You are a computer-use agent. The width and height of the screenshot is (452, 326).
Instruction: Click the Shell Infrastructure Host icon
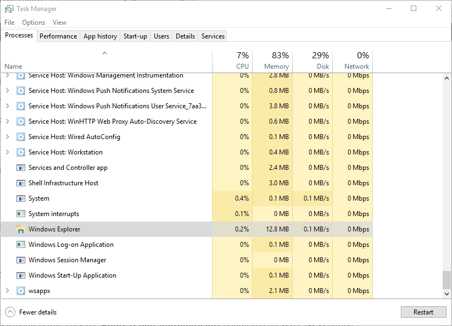[21, 183]
